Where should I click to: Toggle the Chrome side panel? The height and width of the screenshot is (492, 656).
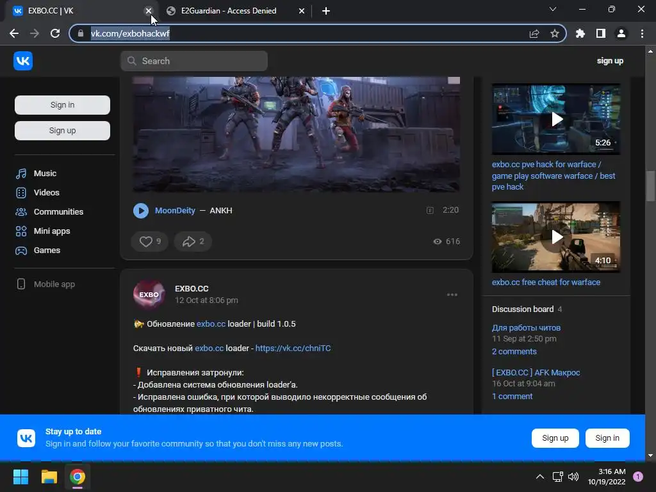click(601, 33)
